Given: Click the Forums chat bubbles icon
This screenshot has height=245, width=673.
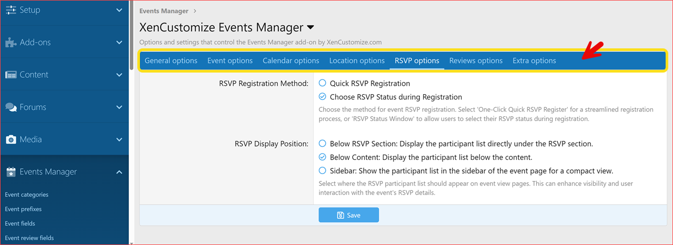Looking at the screenshot, I should pyautogui.click(x=11, y=107).
